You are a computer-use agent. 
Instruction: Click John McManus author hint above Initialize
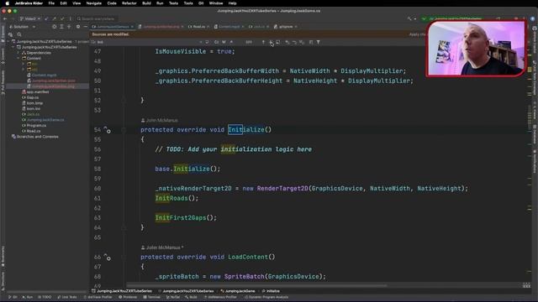pos(160,120)
